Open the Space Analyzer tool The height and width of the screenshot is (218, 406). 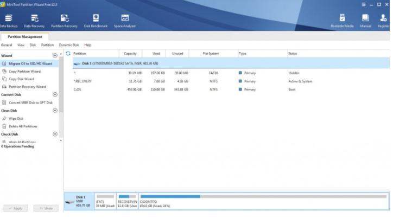click(125, 21)
